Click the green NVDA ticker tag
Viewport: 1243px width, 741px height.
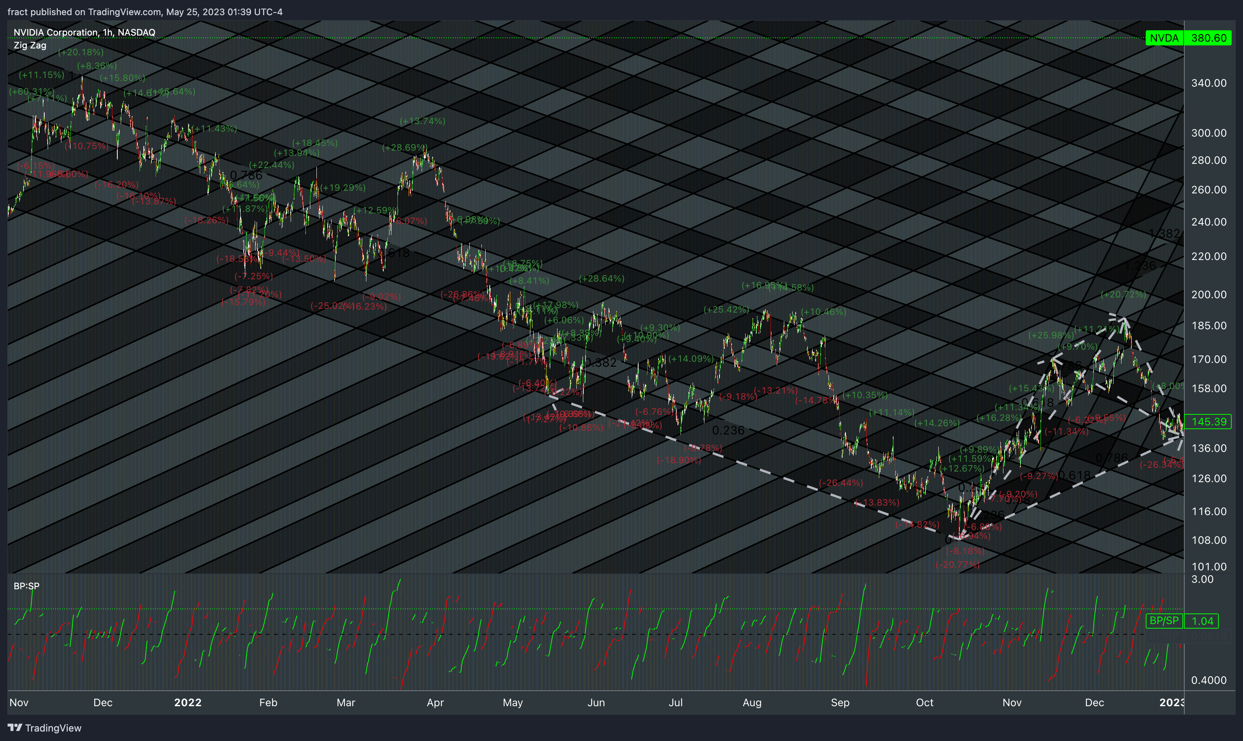1164,38
